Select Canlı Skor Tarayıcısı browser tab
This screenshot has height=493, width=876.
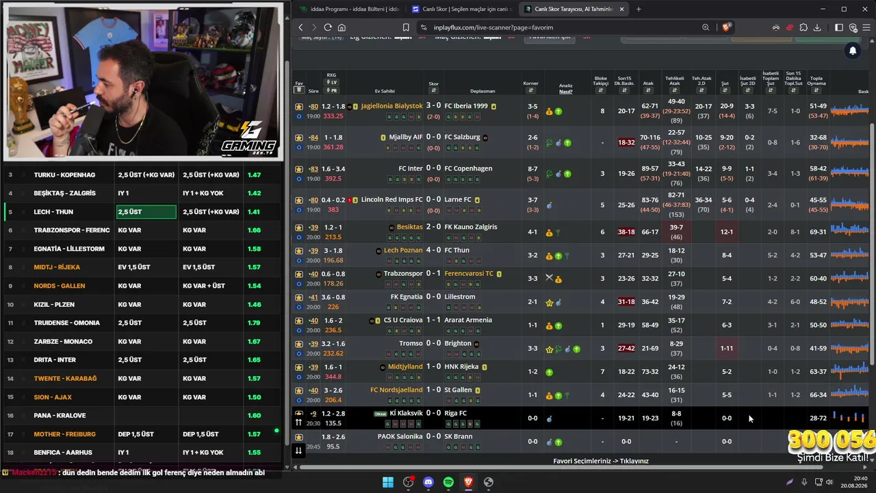(x=573, y=9)
